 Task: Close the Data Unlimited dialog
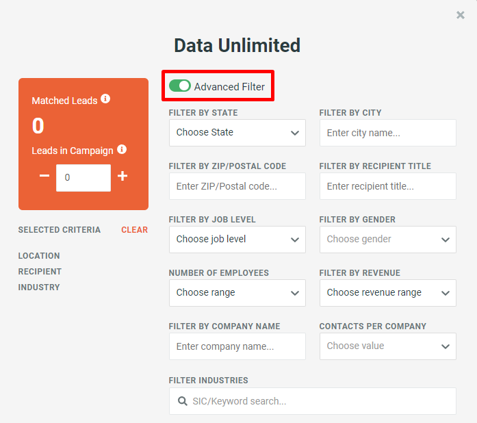coord(461,15)
